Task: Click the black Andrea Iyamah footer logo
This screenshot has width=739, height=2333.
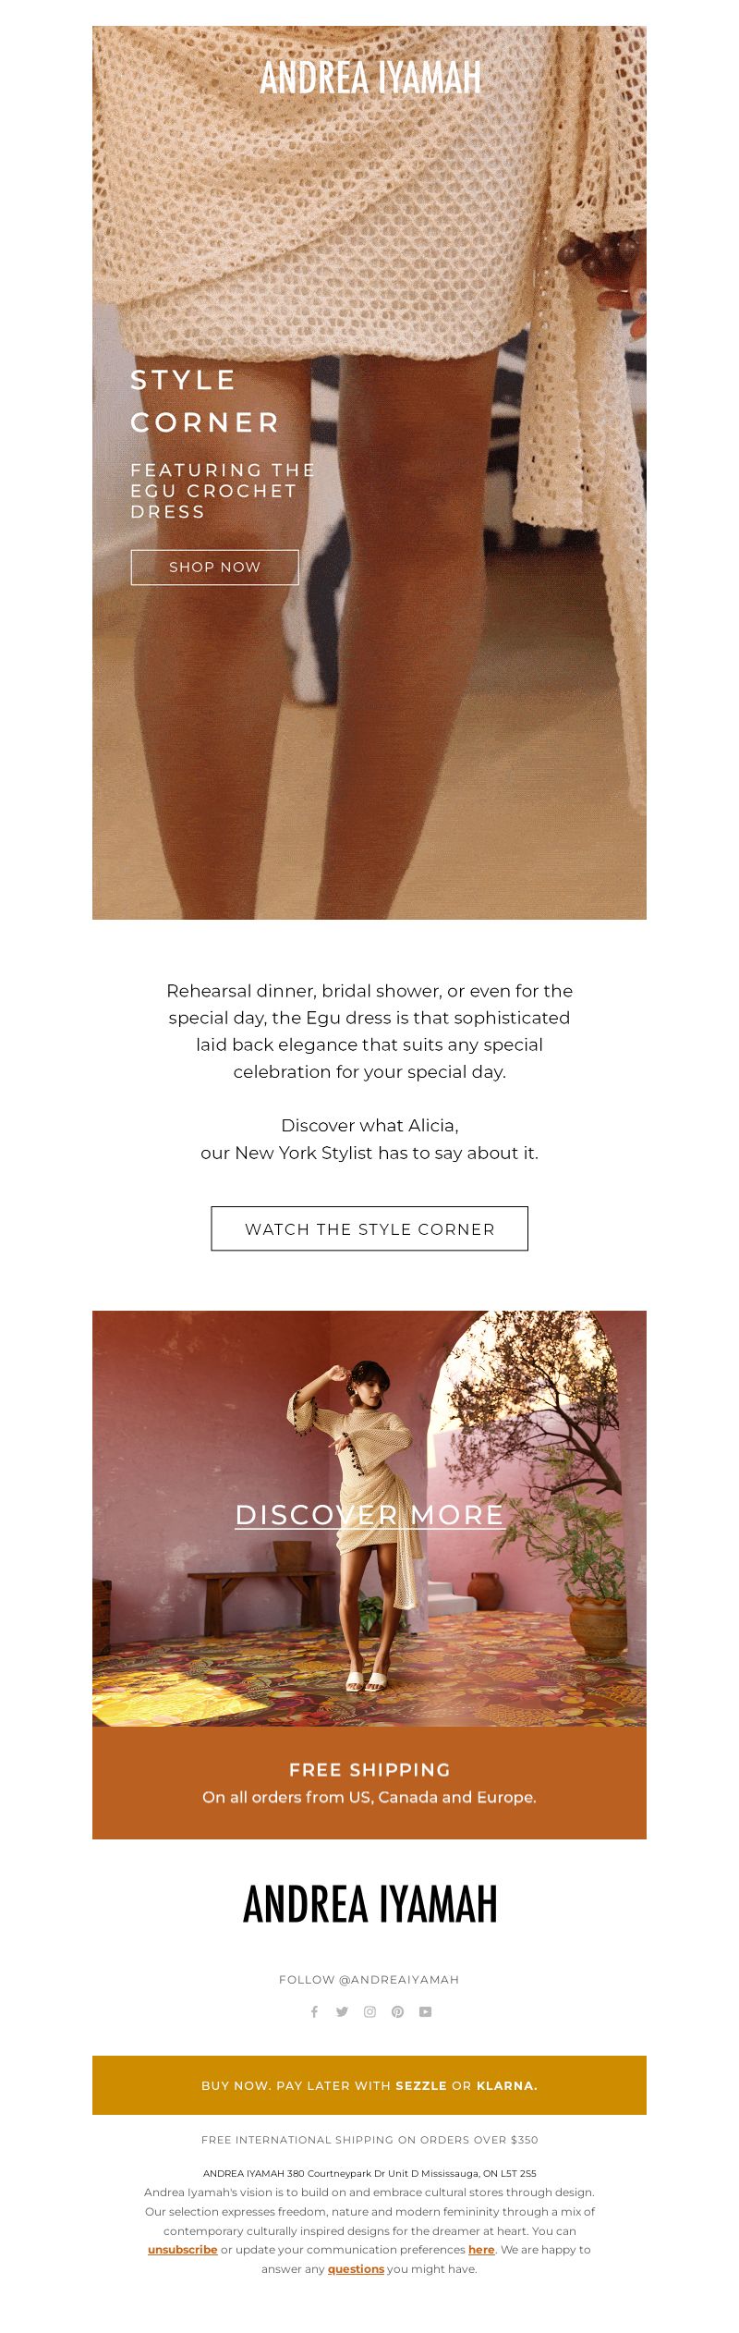Action: [x=369, y=1904]
